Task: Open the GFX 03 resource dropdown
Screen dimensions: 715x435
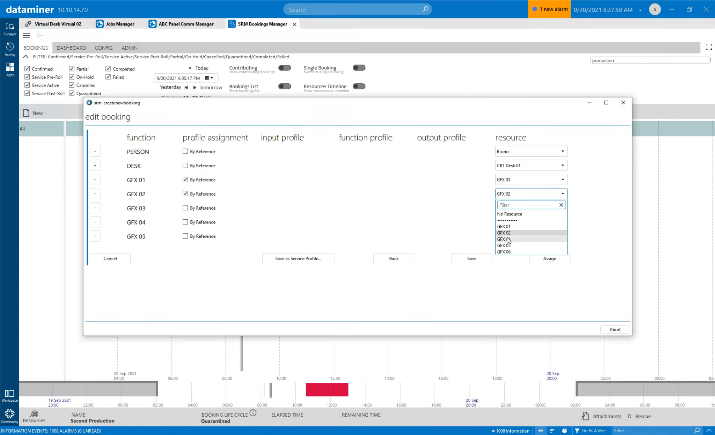Action: [x=531, y=180]
